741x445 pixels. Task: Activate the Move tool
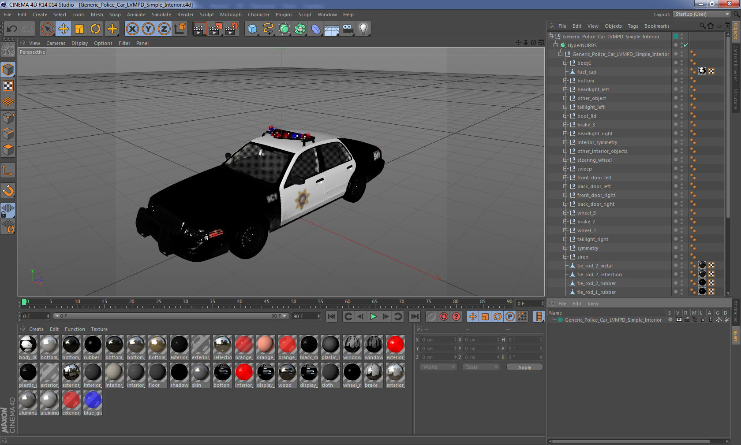pyautogui.click(x=64, y=29)
